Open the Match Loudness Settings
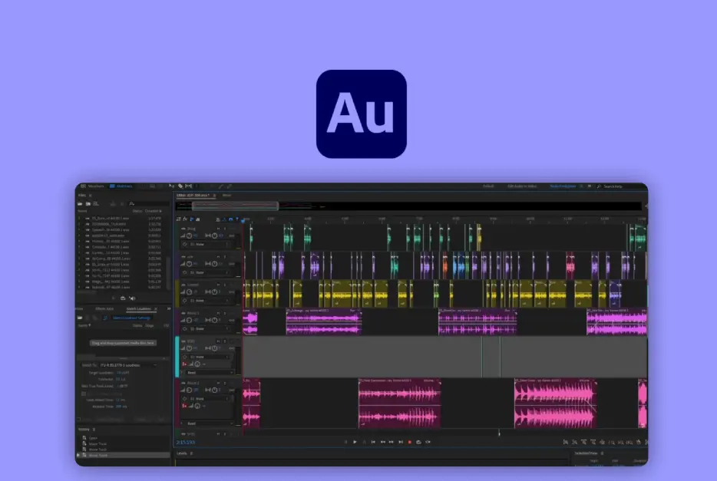The width and height of the screenshot is (717, 481). click(131, 318)
